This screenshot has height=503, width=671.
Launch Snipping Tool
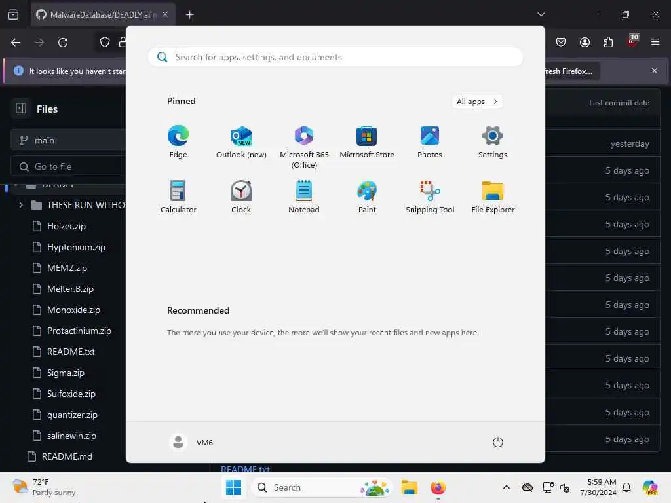pyautogui.click(x=430, y=196)
